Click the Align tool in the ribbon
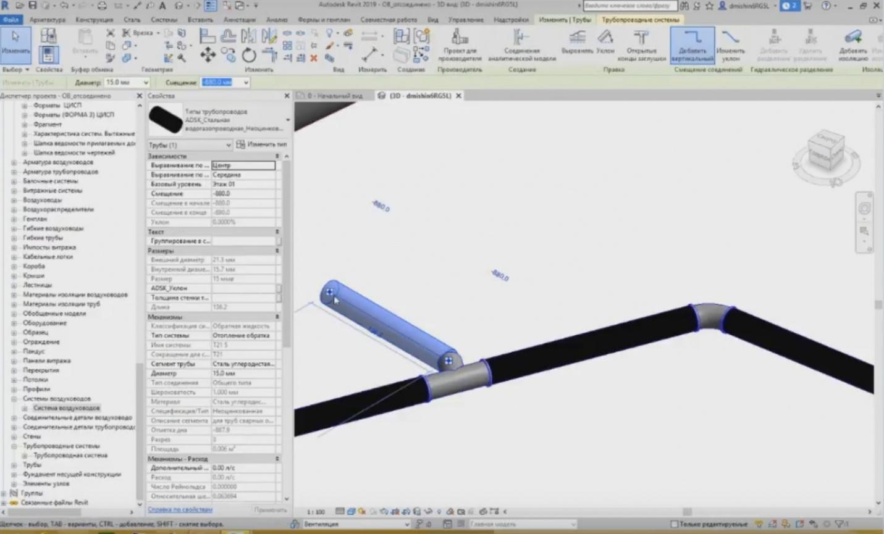884x534 pixels. (208, 36)
